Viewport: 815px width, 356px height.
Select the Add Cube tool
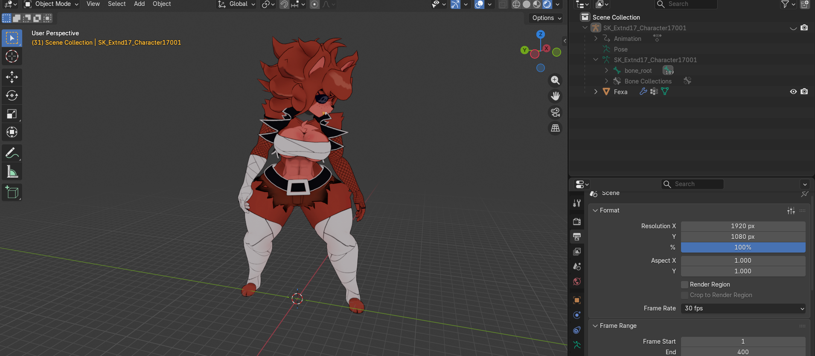[12, 192]
